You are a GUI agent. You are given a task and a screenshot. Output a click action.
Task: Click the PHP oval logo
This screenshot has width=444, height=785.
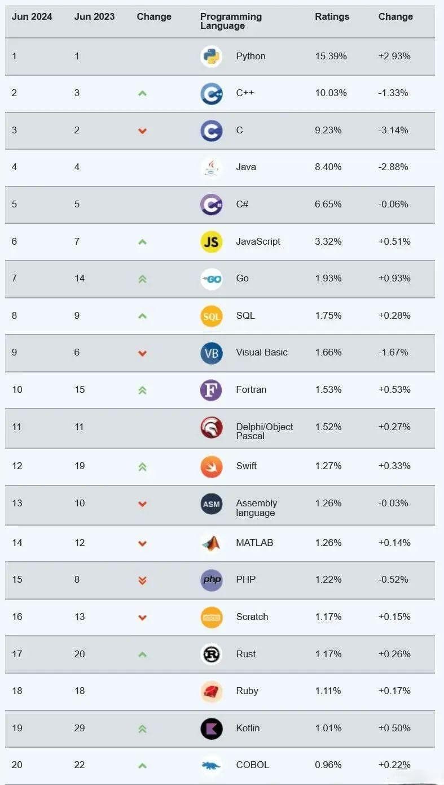click(212, 580)
